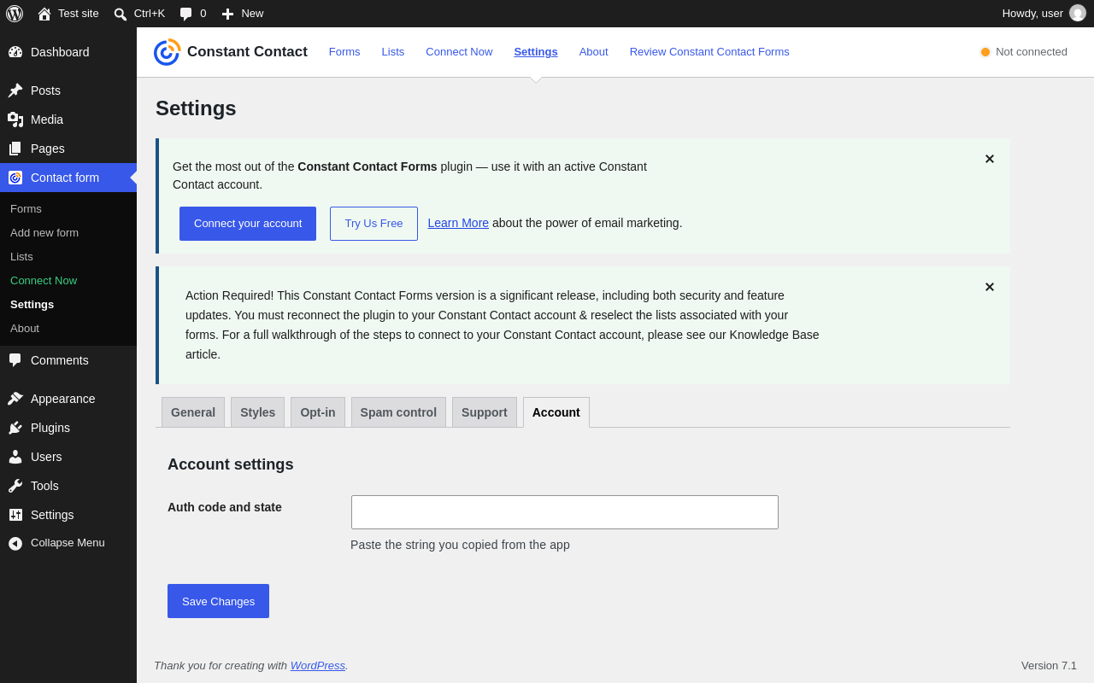This screenshot has height=683, width=1094.
Task: Open About in the sidebar submenu
Action: tap(25, 329)
